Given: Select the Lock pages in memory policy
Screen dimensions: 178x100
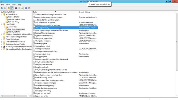Looking at the screenshot, I should [x=43, y=91].
